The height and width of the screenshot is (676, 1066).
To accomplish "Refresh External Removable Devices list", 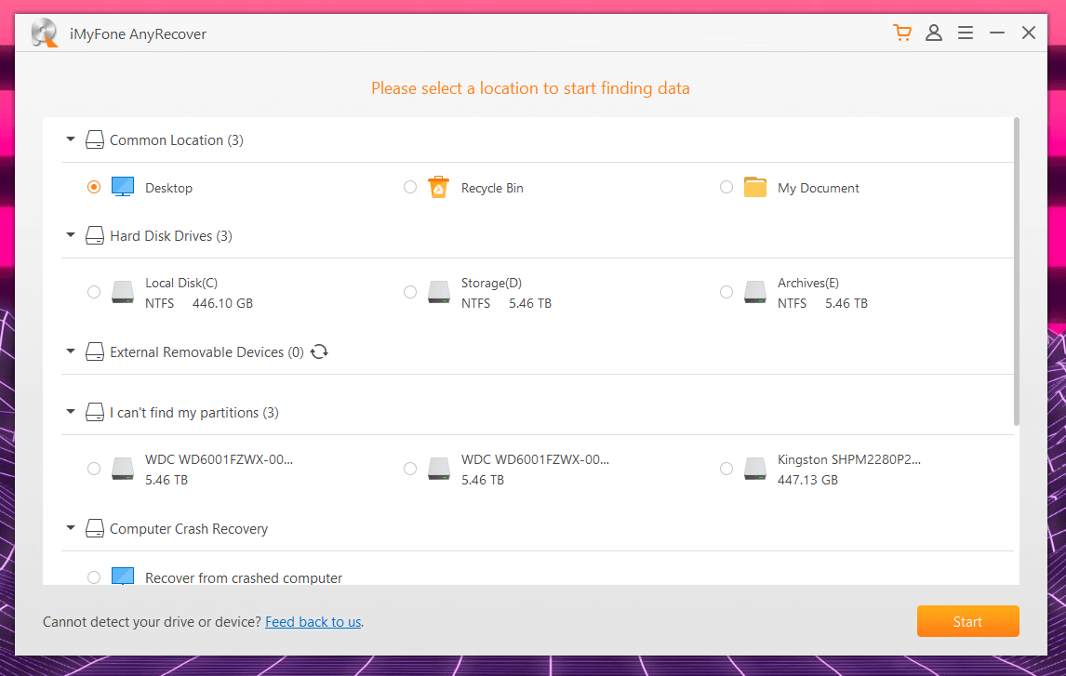I will [x=319, y=351].
